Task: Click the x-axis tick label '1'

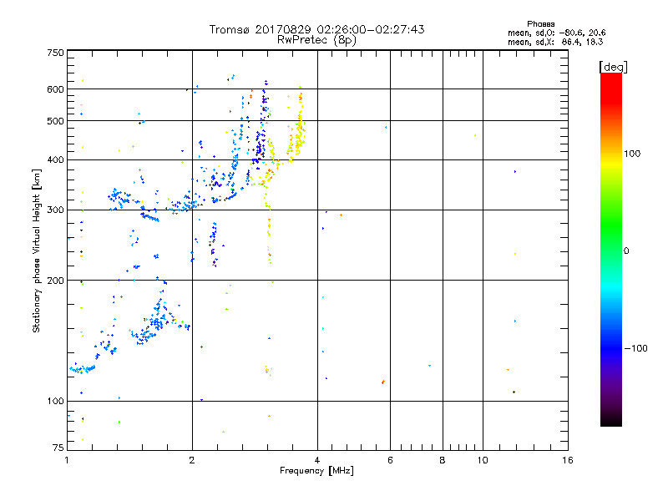Action: [67, 460]
